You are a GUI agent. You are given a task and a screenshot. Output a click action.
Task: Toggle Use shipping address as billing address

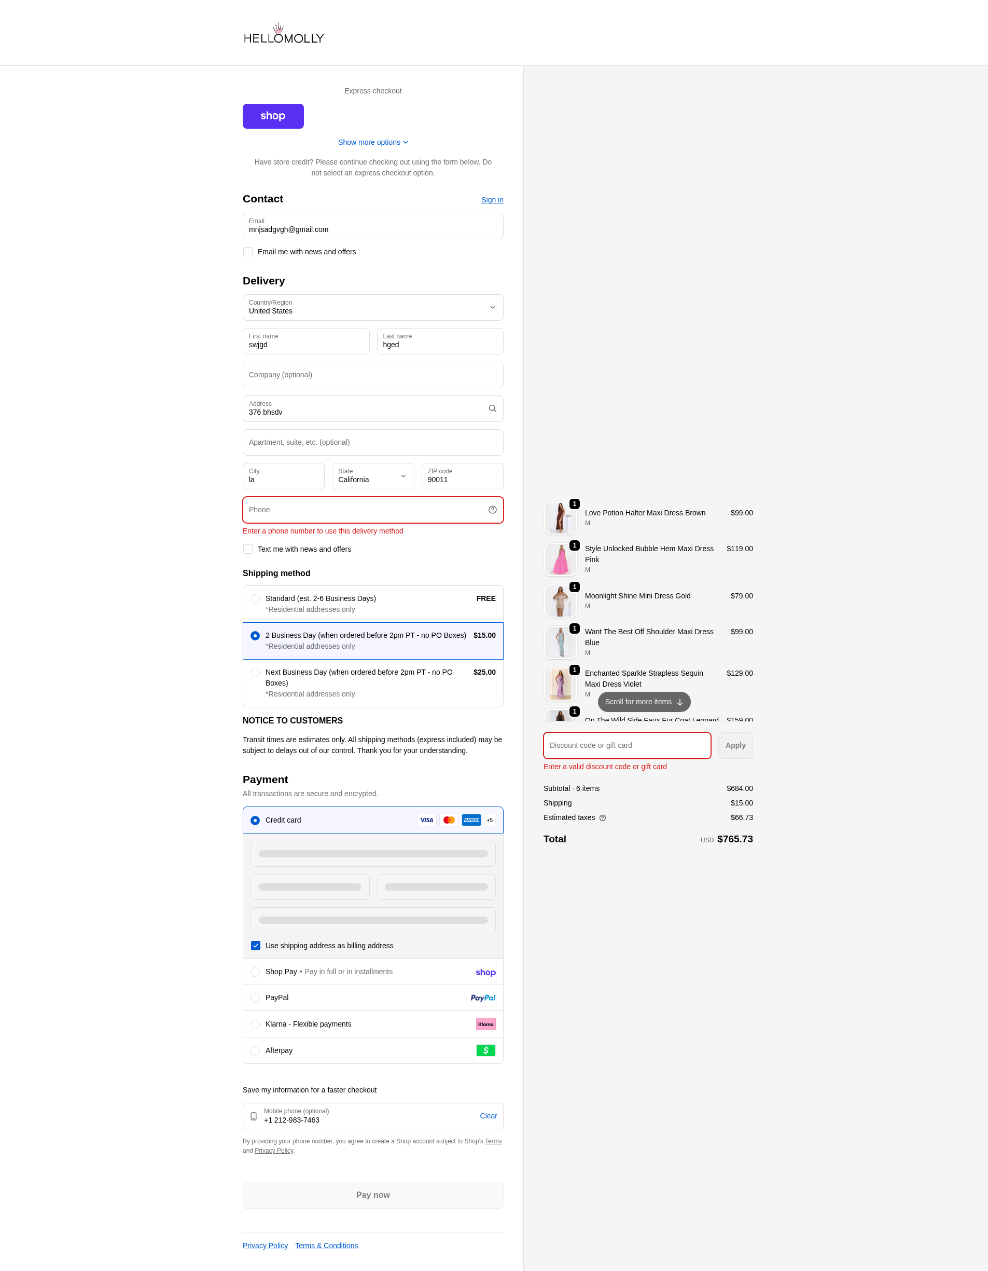[x=255, y=946]
